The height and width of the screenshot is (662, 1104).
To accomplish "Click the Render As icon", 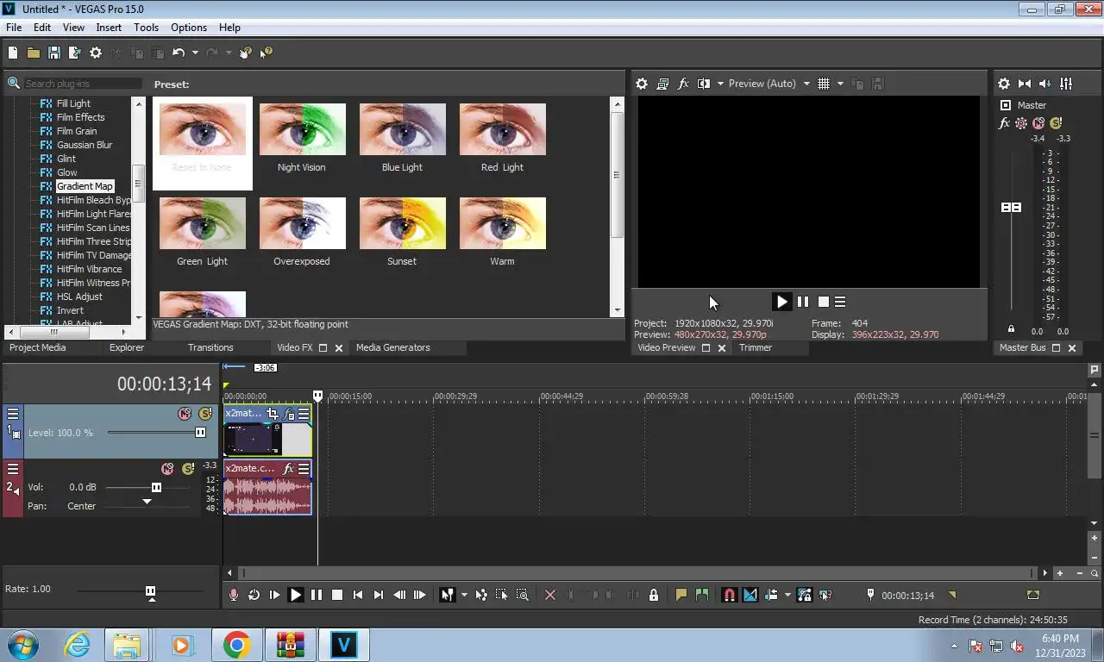I will point(74,53).
